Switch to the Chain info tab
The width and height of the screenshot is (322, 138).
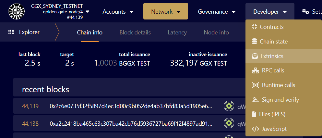(90, 32)
